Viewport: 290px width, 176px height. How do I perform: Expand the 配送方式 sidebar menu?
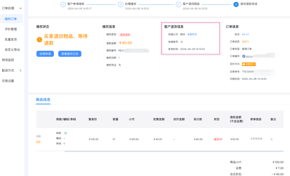click(x=21, y=71)
